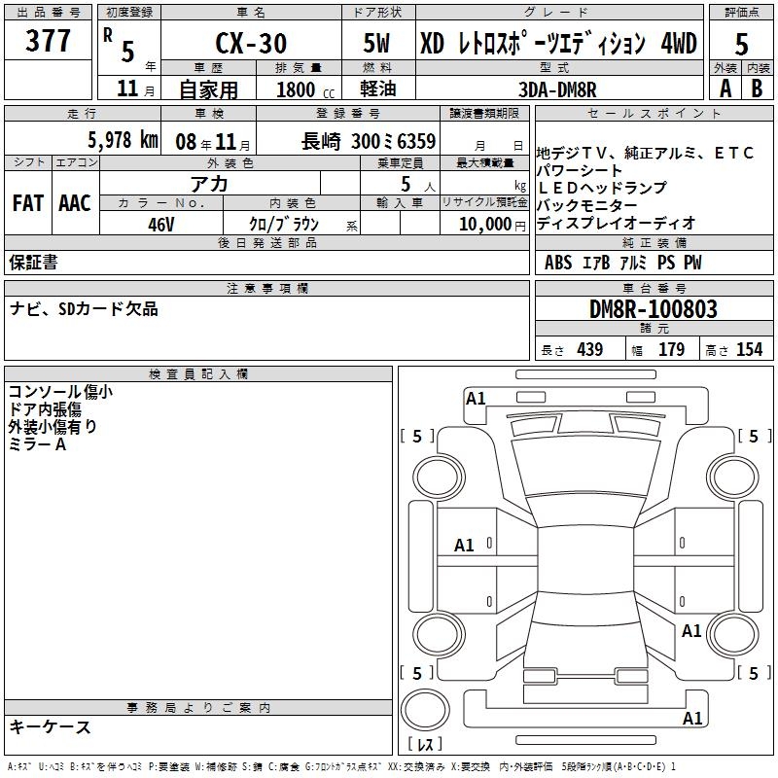
Task: Click color number 46V
Action: 161,225
